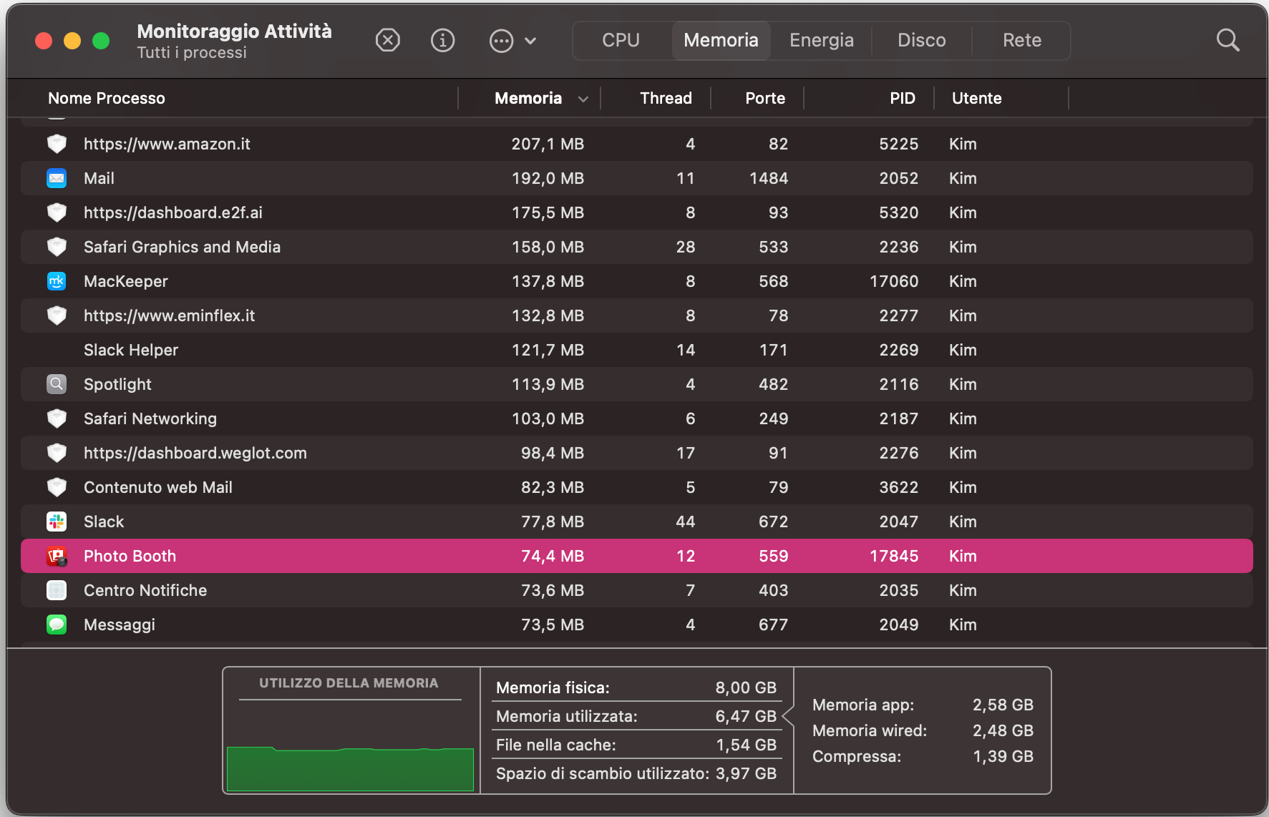
Task: Select the https://dashboard.e2f.ai process name
Action: (173, 212)
